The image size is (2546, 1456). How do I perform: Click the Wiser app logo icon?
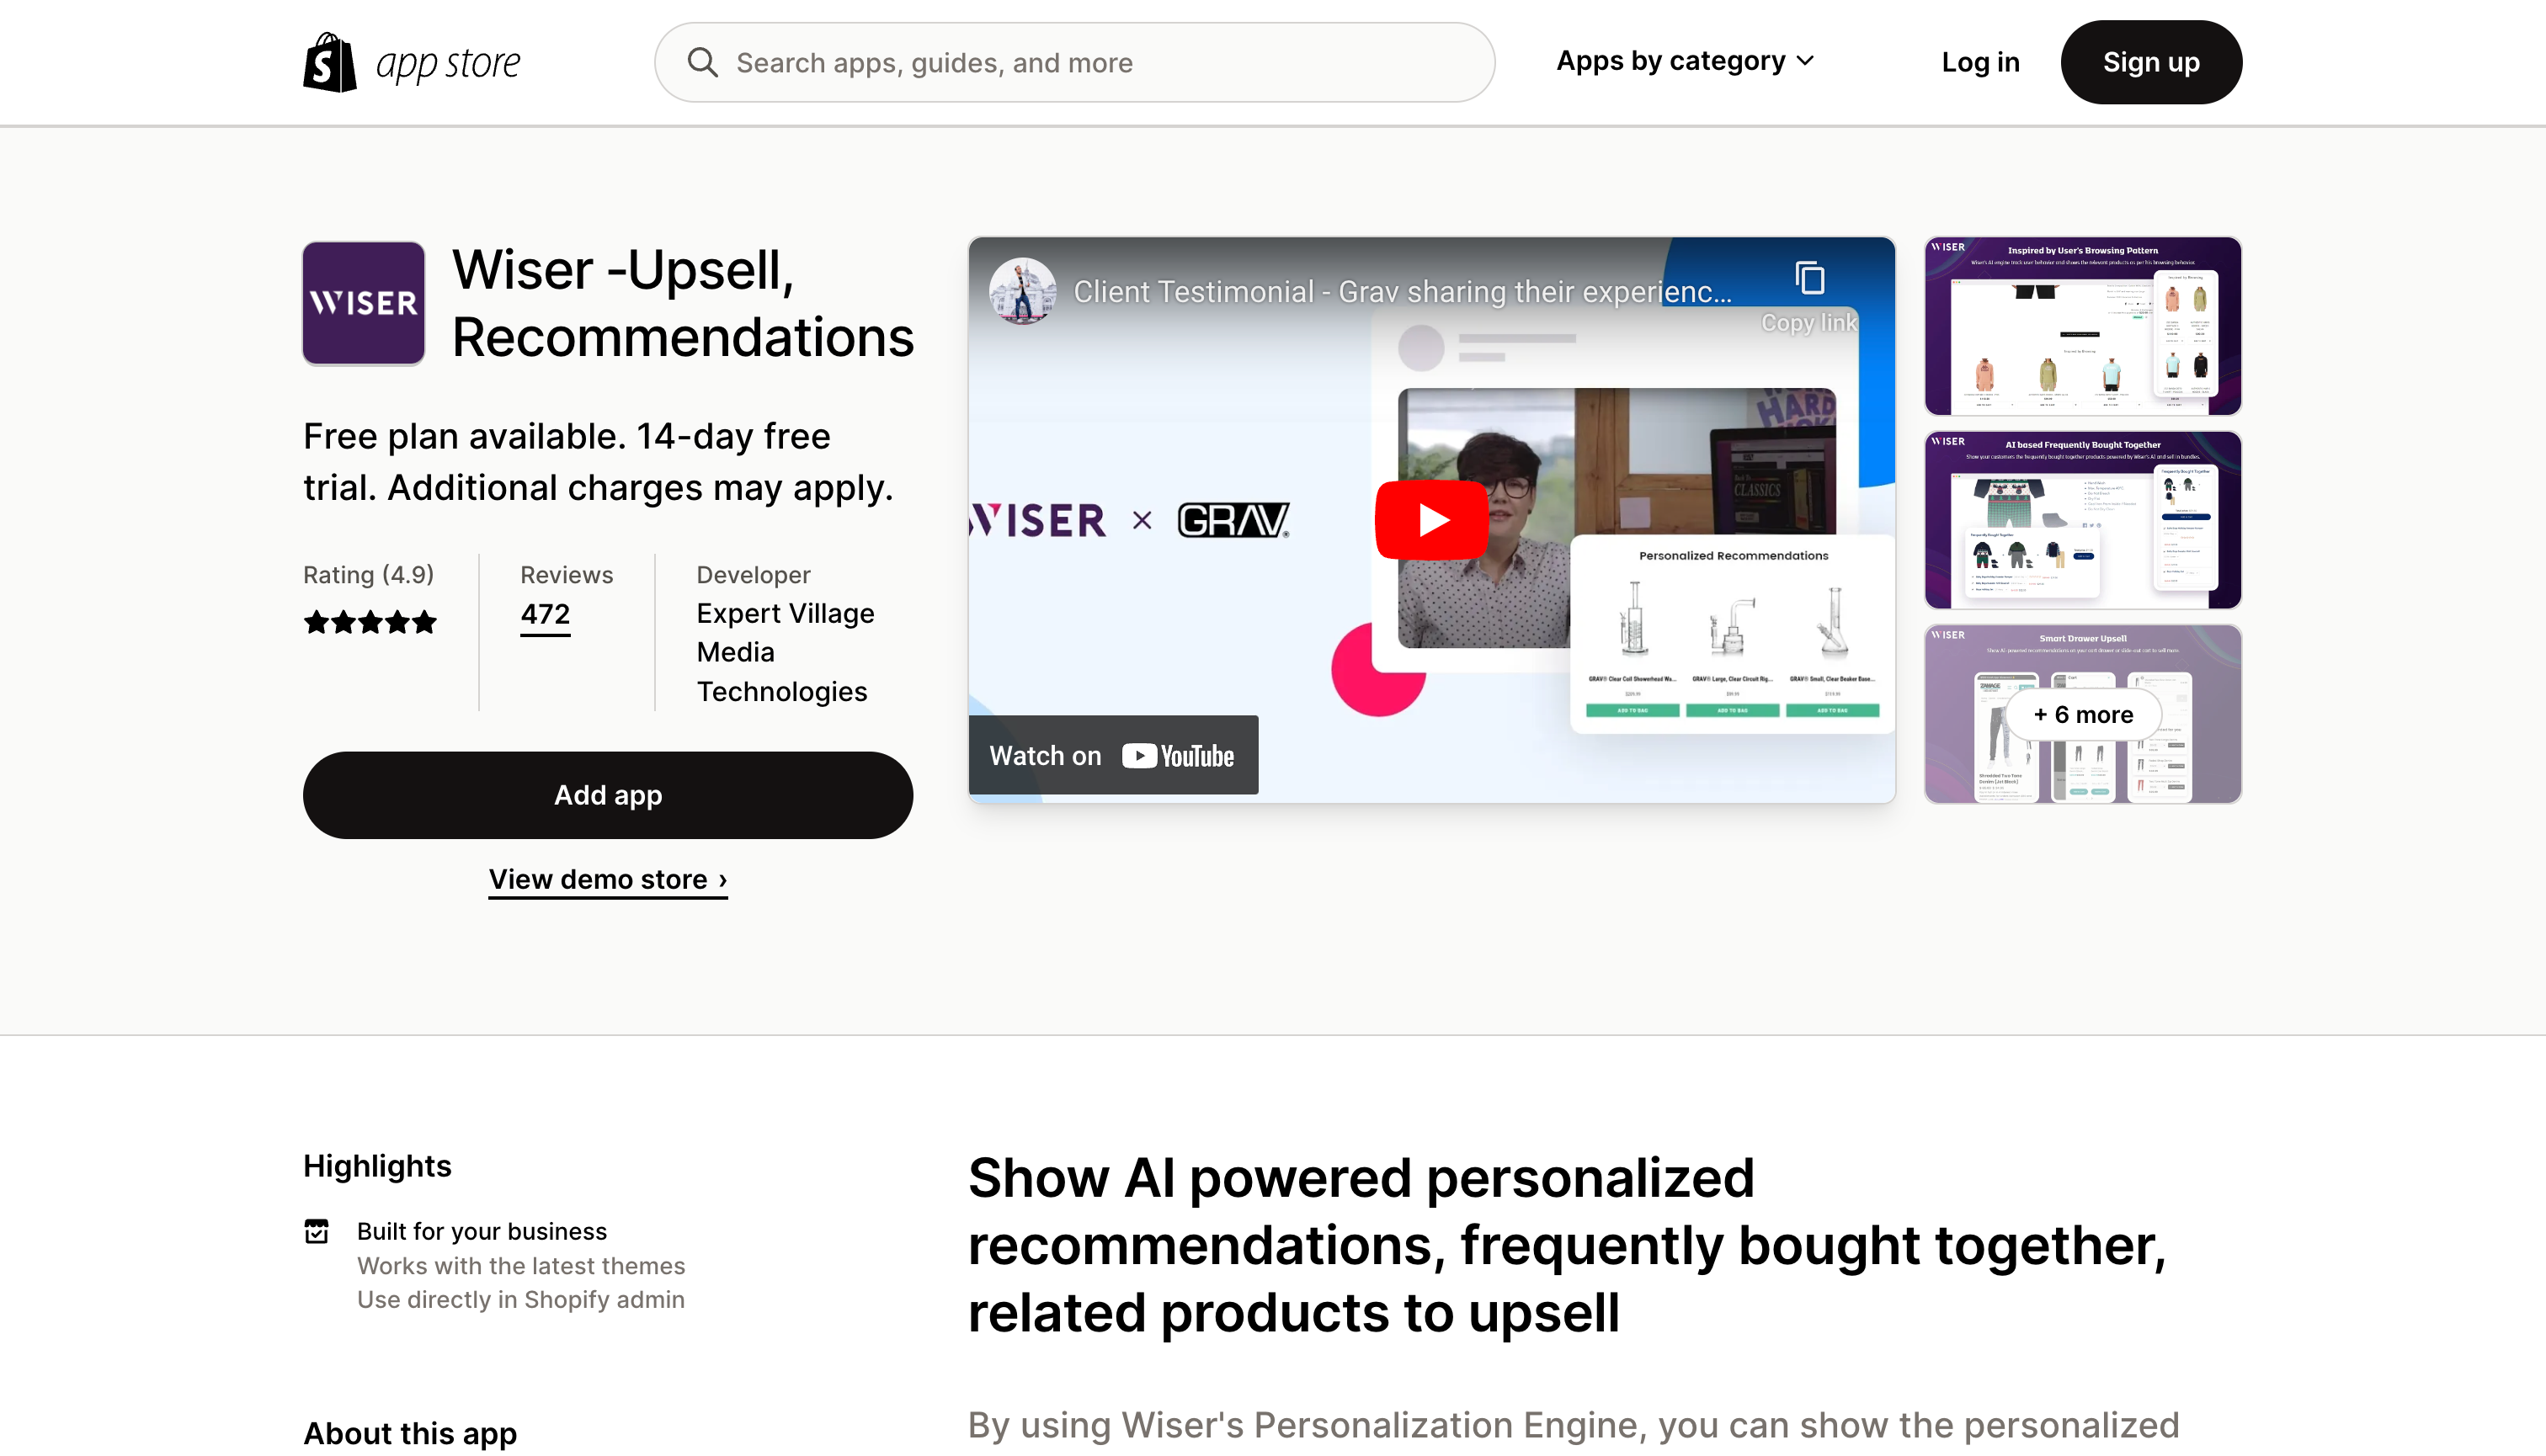(362, 302)
